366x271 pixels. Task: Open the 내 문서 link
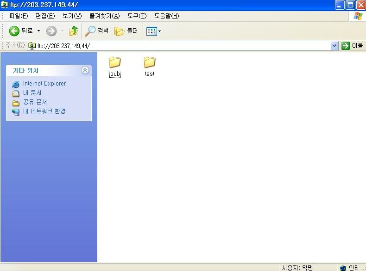pos(32,93)
